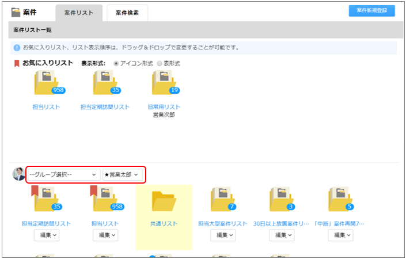Open bookmarked 担当定期訪問リスト folder icon in lower list
This screenshot has width=406, height=259.
click(x=47, y=199)
